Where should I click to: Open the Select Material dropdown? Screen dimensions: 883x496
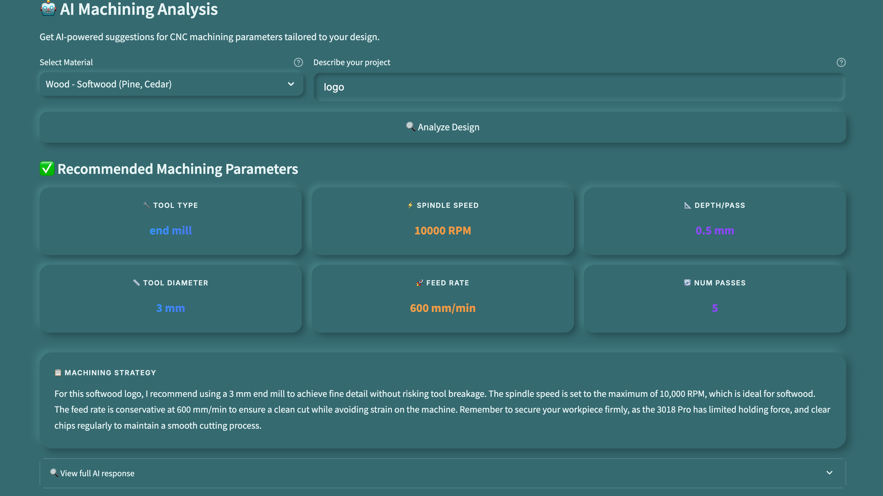[x=171, y=84]
